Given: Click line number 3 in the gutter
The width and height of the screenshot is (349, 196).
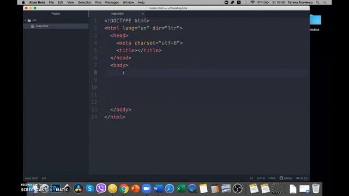Looking at the screenshot, I should [x=95, y=35].
